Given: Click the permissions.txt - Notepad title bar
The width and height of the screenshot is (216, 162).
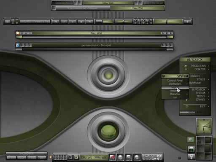Looking at the screenshot, I should click(96, 45).
